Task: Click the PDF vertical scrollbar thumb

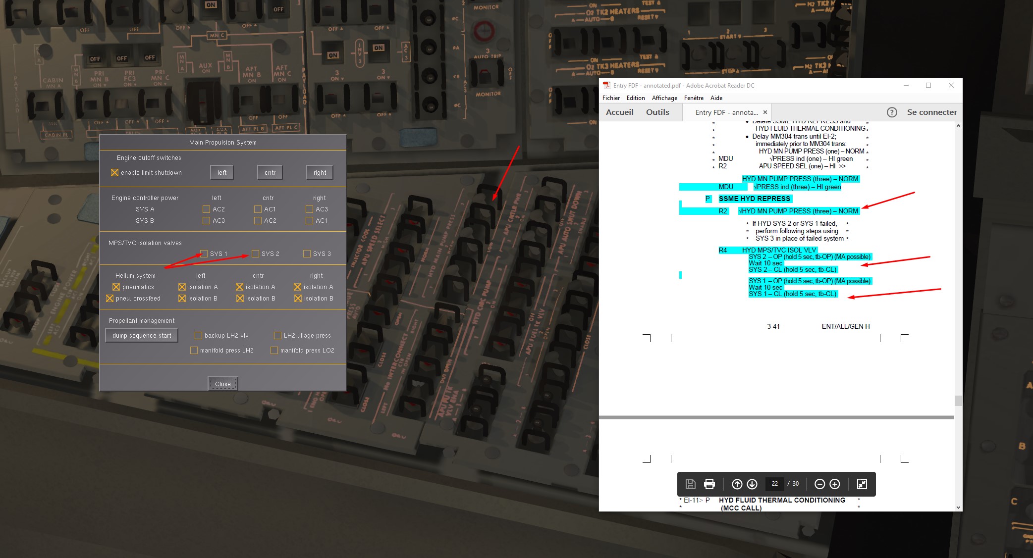Action: [958, 401]
